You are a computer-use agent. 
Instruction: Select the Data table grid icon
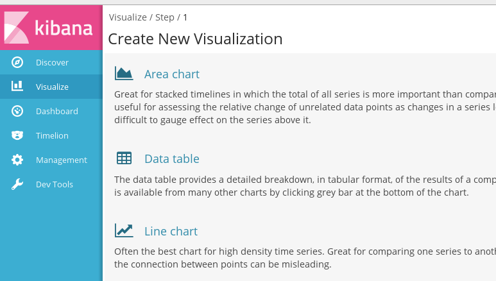(124, 158)
